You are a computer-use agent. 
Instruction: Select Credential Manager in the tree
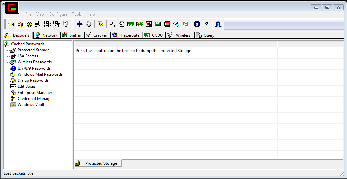(35, 99)
